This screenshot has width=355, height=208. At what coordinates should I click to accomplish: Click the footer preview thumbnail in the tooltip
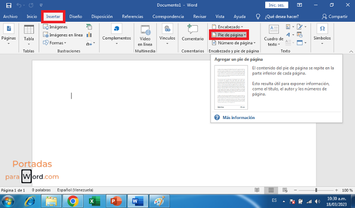pyautogui.click(x=231, y=88)
